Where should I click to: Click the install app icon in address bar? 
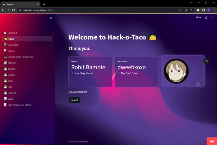pos(181,10)
